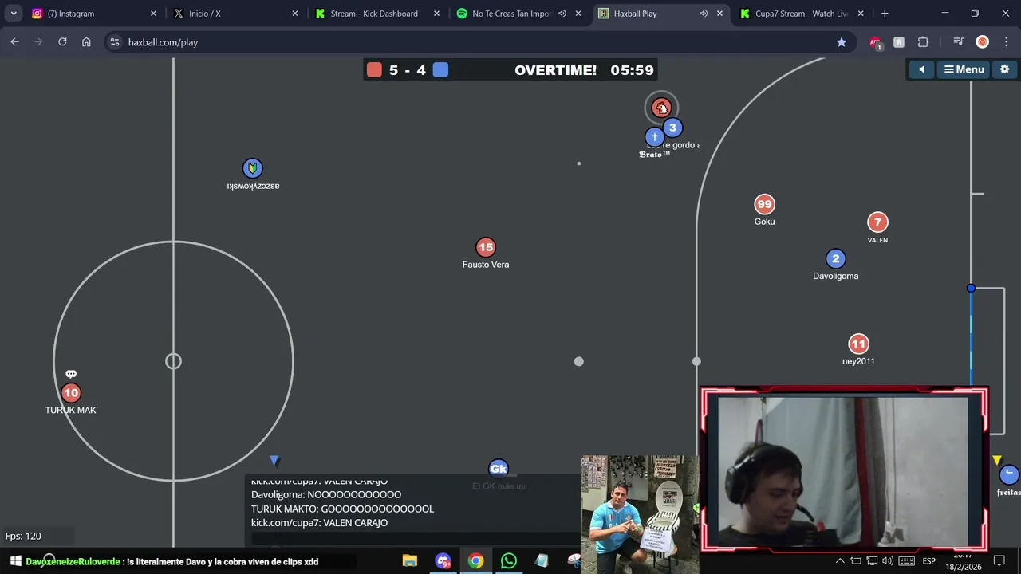This screenshot has height=574, width=1021.
Task: Switch to Stream - Kick Dashboard tab
Action: [x=377, y=14]
